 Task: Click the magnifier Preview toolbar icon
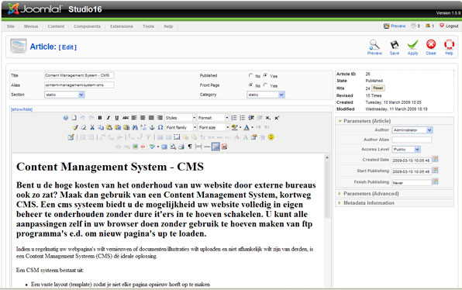(374, 45)
